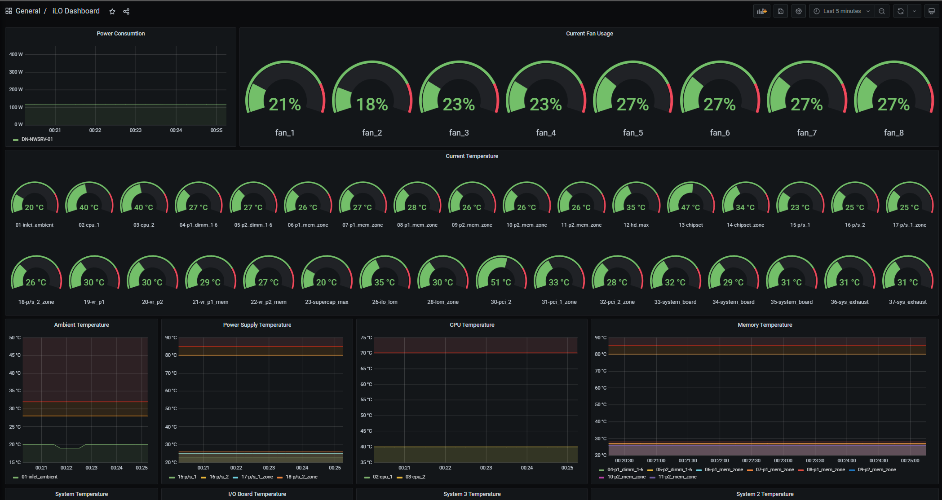Screen dimensions: 942x500
Task: Open the Current Fan Usage panel menu
Action: (589, 34)
